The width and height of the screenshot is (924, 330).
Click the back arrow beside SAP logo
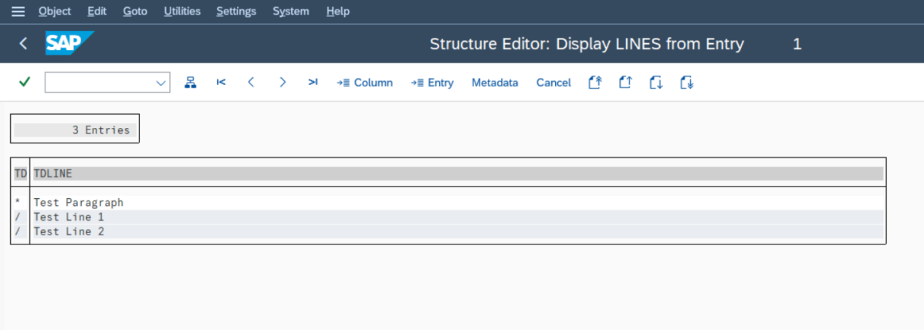(x=23, y=44)
